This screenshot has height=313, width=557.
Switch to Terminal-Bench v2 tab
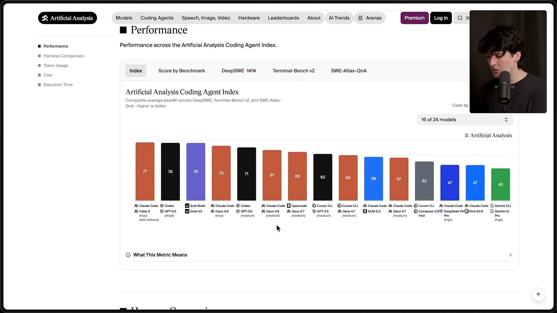pos(293,71)
